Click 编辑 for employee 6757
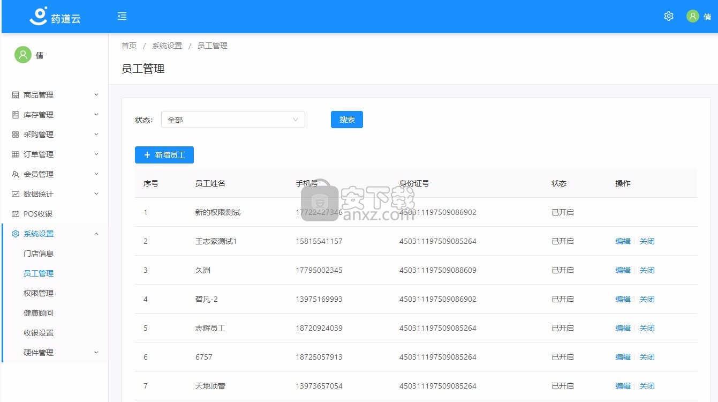Screen dimensions: 718x402 coord(623,357)
